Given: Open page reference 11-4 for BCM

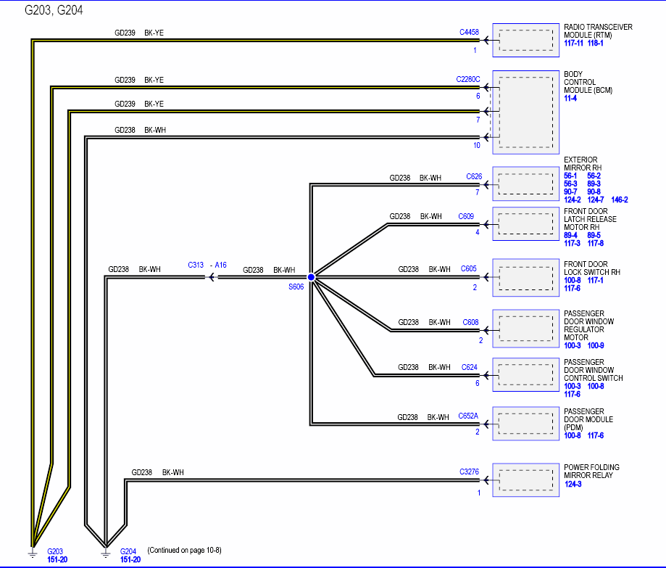Looking at the screenshot, I should coord(570,98).
